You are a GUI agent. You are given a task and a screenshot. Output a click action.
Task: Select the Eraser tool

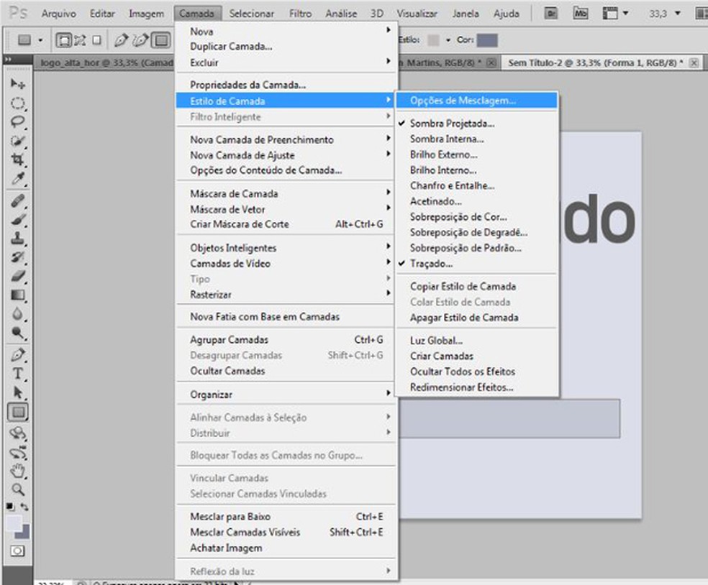click(x=17, y=276)
